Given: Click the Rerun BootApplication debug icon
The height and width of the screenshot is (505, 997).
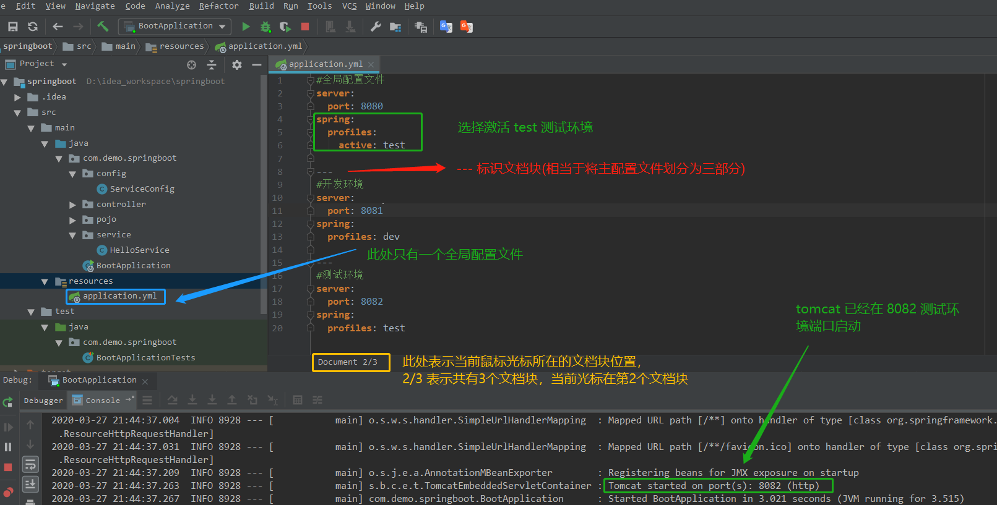Looking at the screenshot, I should [8, 402].
